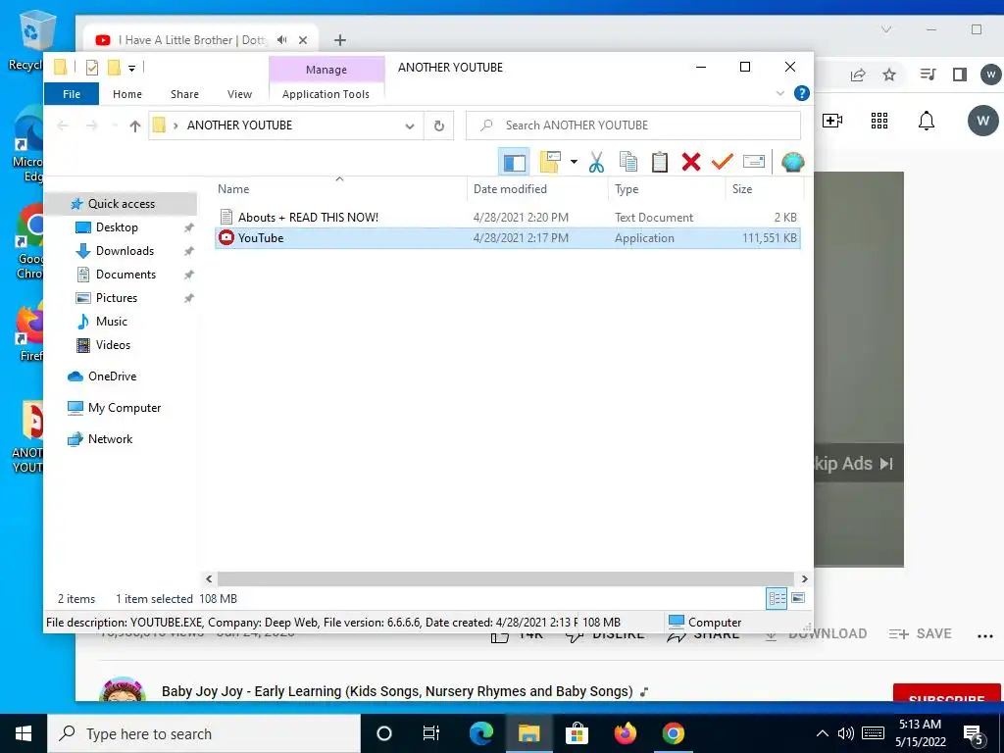This screenshot has width=1004, height=753.
Task: Unpin Documents using its pin icon
Action: click(x=188, y=275)
